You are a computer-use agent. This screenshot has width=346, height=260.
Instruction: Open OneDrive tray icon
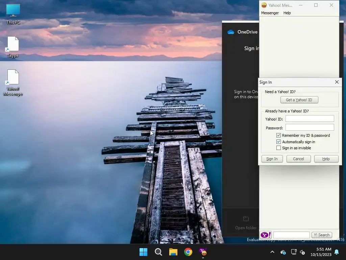283,252
